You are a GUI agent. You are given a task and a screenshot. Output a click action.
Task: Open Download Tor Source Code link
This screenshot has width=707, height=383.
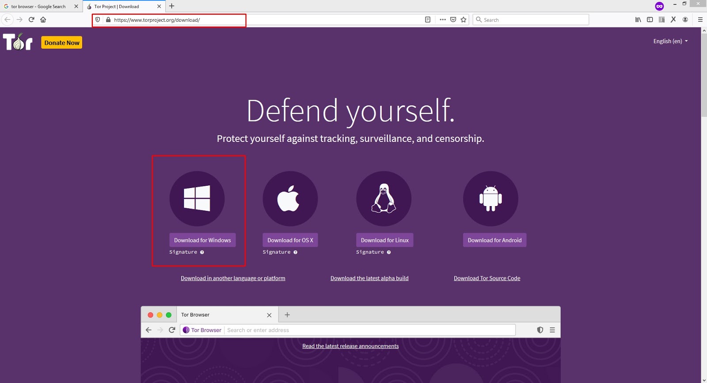point(487,278)
